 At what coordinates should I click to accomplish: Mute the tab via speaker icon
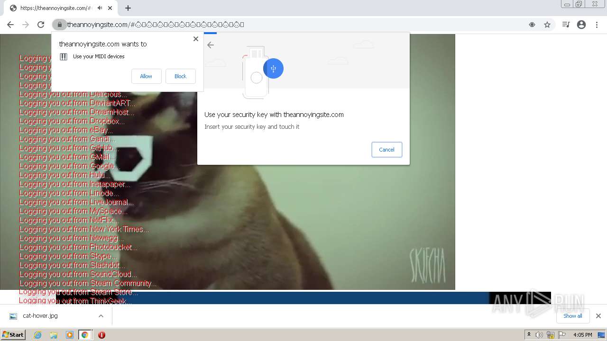(x=100, y=8)
